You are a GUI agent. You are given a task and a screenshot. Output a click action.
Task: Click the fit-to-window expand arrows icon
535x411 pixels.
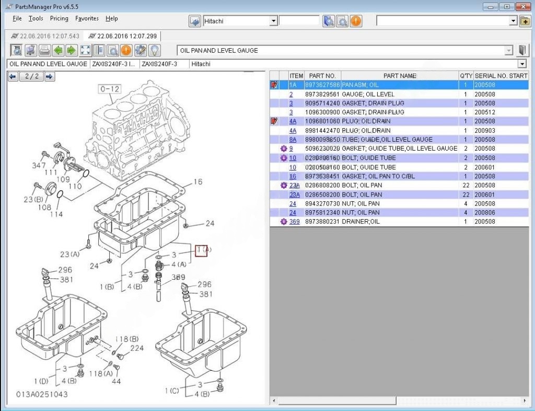coord(85,51)
